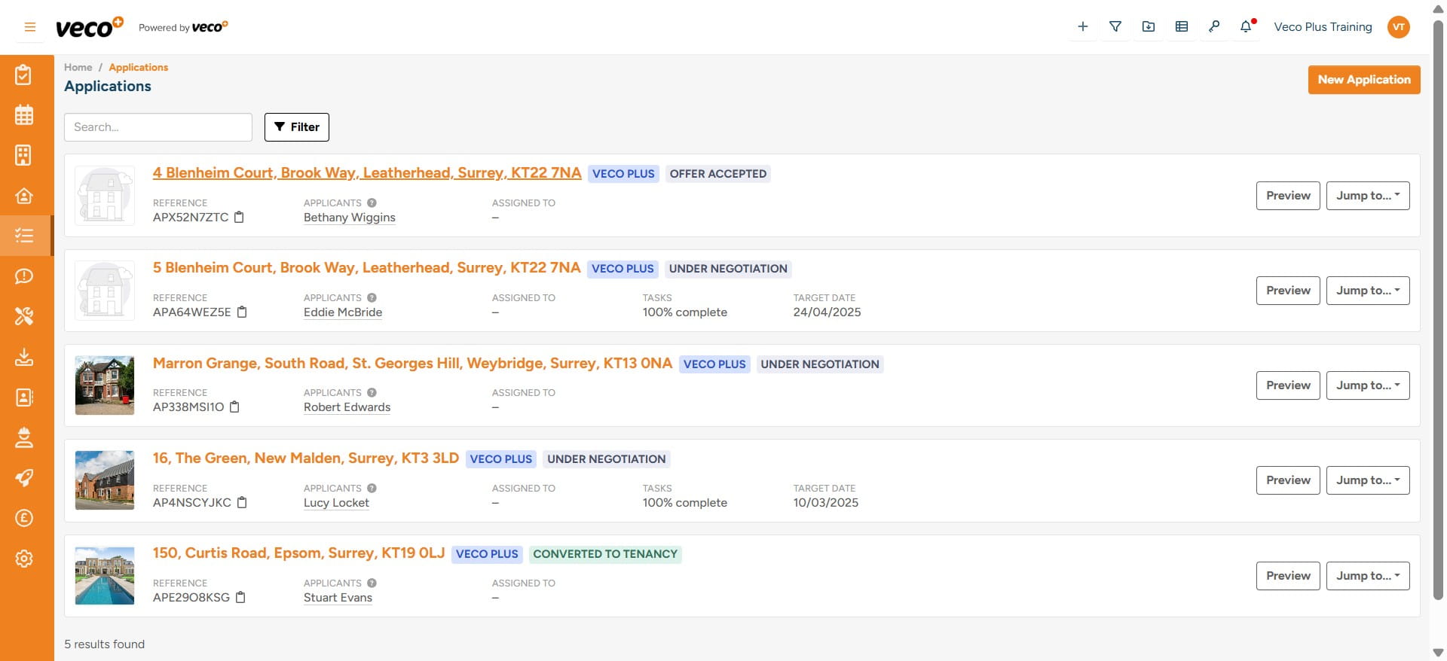Open the alert speech bubble sidebar icon
Viewport: 1447px width, 661px height.
24,276
